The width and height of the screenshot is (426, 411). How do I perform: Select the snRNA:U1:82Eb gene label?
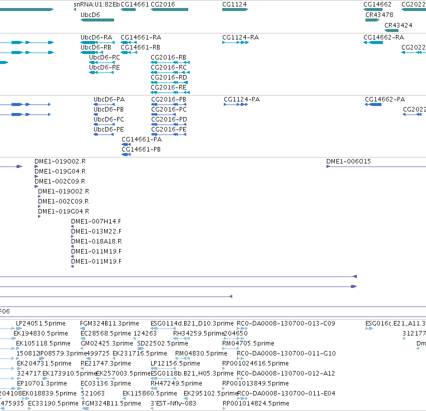97,4
